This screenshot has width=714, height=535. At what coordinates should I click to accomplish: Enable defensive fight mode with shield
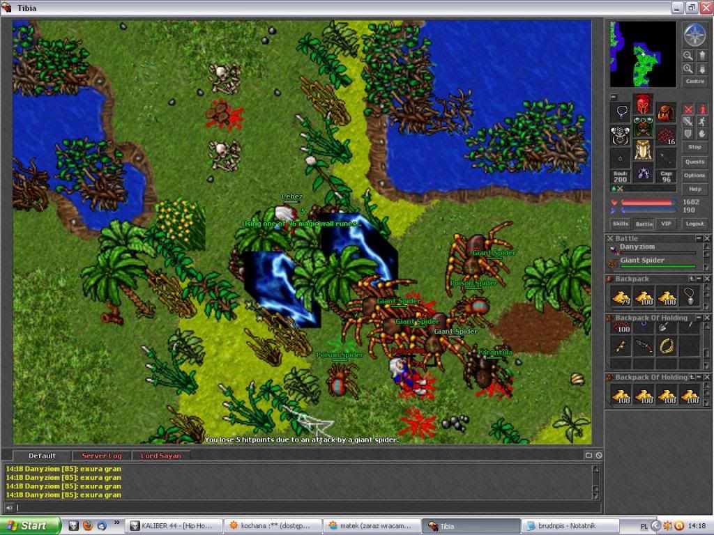(688, 134)
